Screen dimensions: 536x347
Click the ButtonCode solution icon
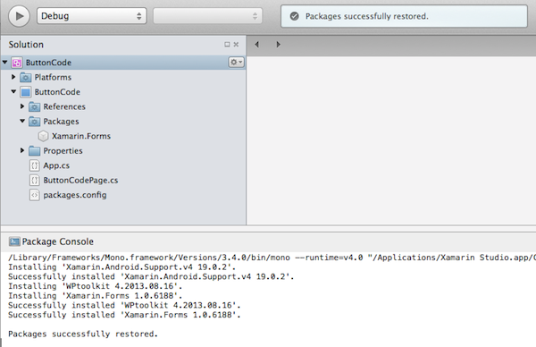coord(17,63)
